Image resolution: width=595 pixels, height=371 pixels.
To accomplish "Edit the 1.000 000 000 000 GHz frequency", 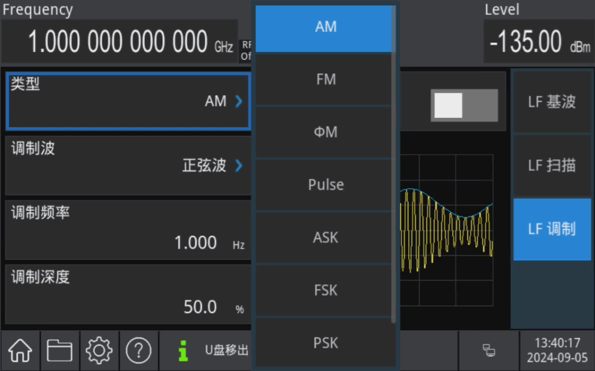I will [120, 41].
